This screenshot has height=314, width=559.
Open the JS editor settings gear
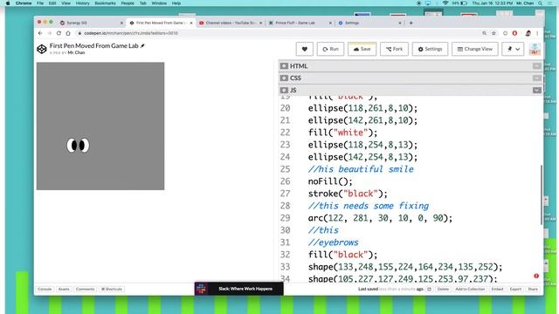point(284,90)
